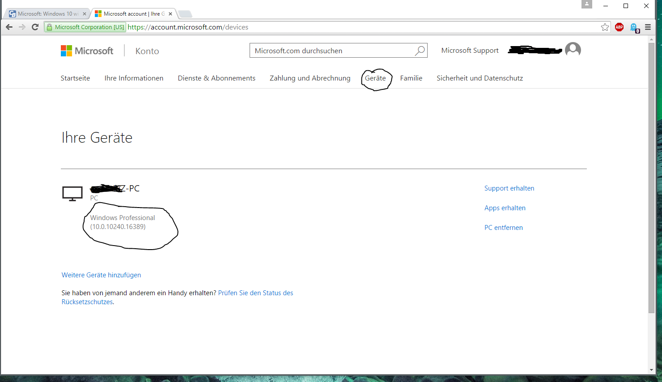This screenshot has height=382, width=662.
Task: Click Weitere Geräte hinzufügen link
Action: [101, 275]
